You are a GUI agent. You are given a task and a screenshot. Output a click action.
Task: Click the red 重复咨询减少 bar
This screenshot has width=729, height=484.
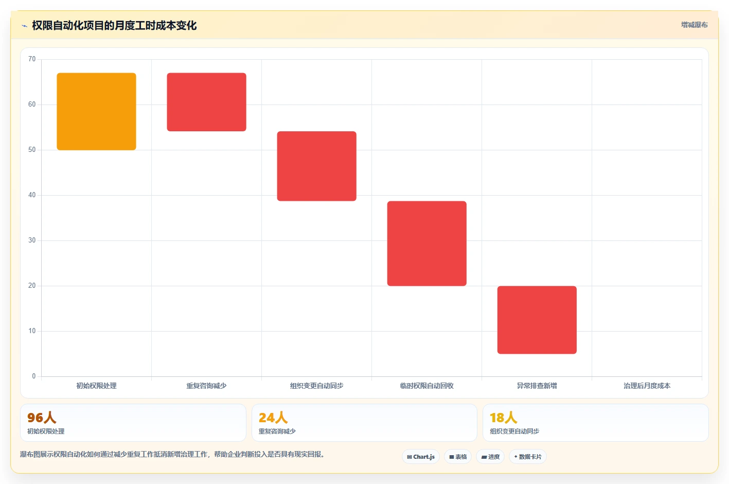206,102
